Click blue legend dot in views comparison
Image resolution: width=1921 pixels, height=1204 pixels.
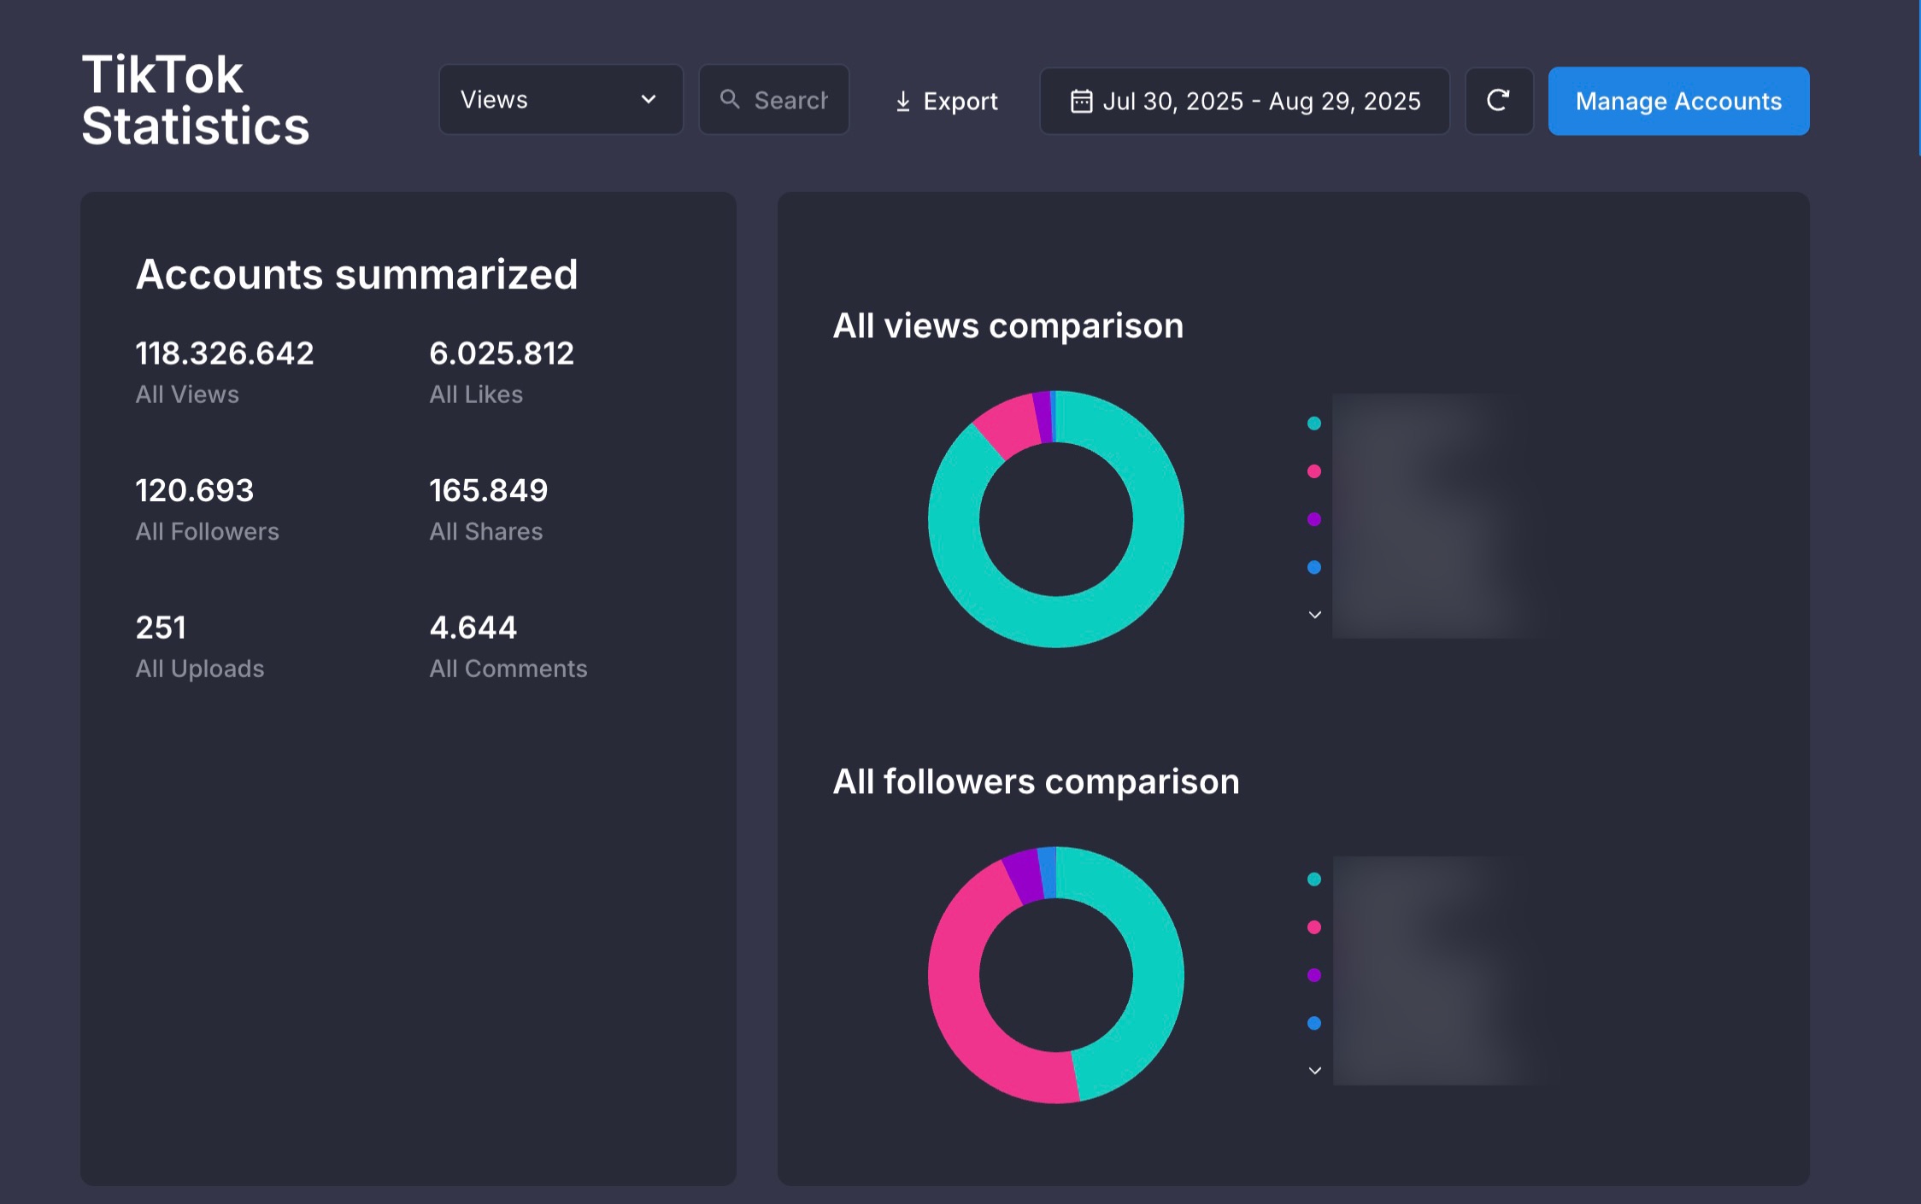(1314, 567)
